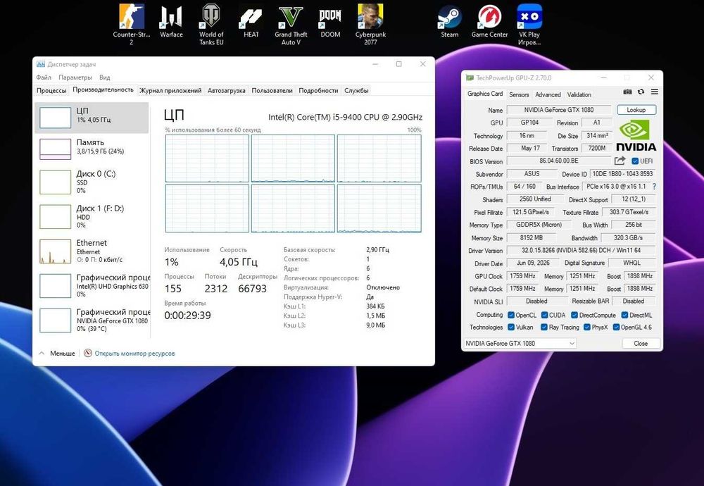Open the VK Play desktop shortcut
Image resolution: width=704 pixels, height=486 pixels.
(529, 25)
